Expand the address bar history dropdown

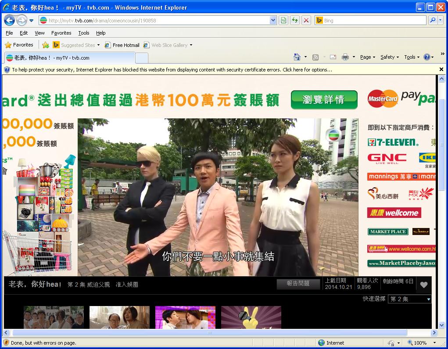pyautogui.click(x=273, y=20)
